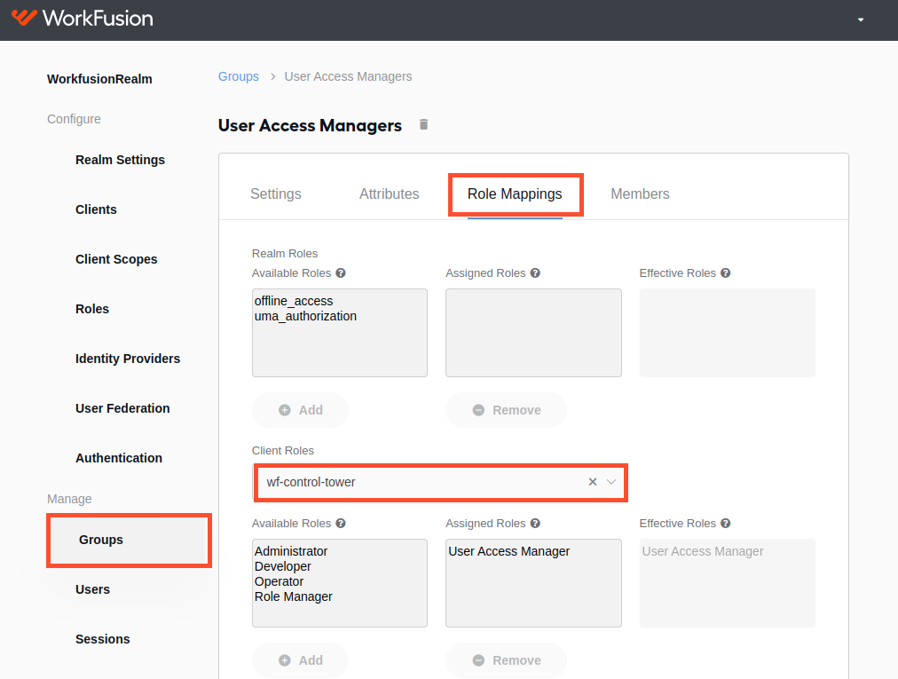Click the WorkfusionRealm title in sidebar

point(99,79)
